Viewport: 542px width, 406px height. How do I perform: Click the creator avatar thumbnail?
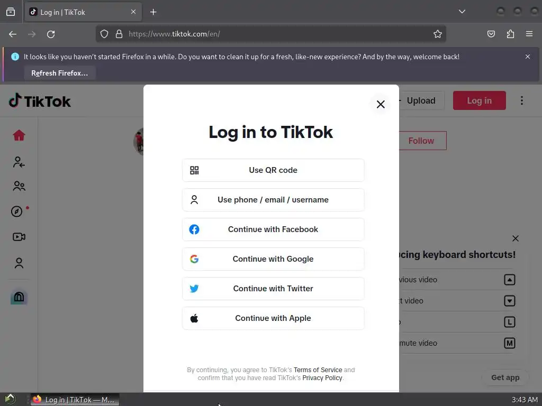pyautogui.click(x=139, y=141)
